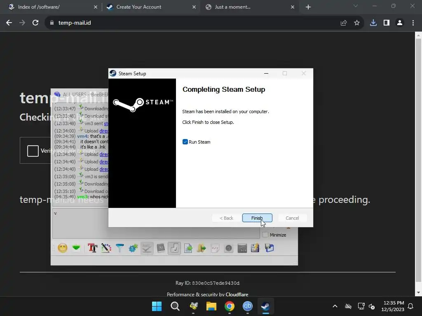This screenshot has width=422, height=316.
Task: Click green down-arrow icon in BeeBEEP toolbar
Action: pyautogui.click(x=76, y=248)
